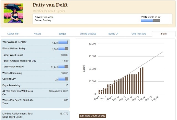Click the Lifetime Achievement total word count row

click(x=35, y=115)
